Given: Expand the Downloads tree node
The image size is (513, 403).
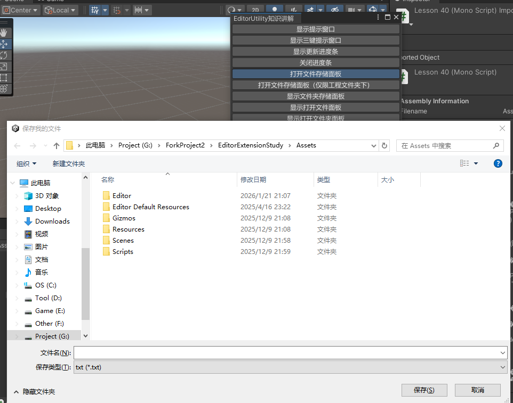Looking at the screenshot, I should pyautogui.click(x=17, y=221).
